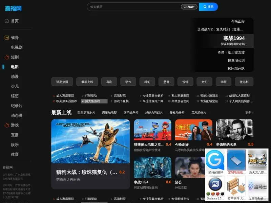Open 直播 in the sidebar
This screenshot has width=271, height=203.
click(15, 135)
